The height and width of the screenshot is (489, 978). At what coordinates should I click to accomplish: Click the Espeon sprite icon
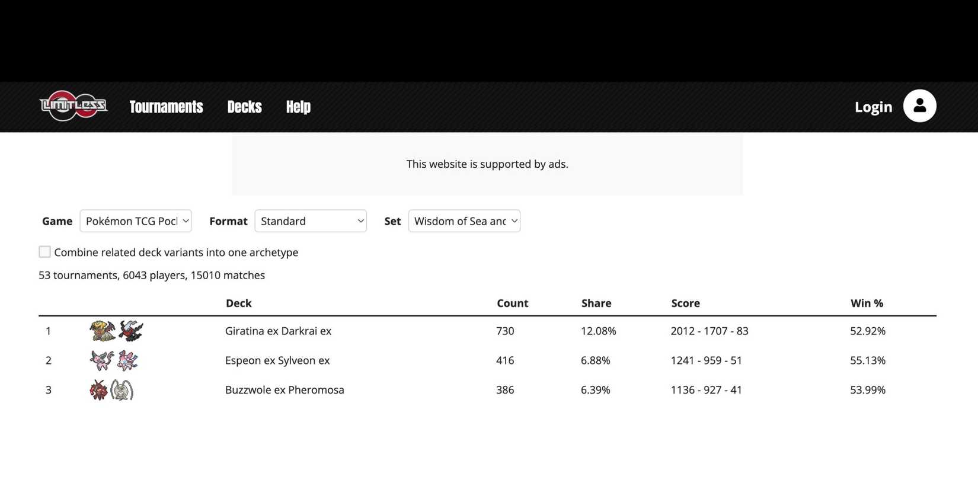101,360
